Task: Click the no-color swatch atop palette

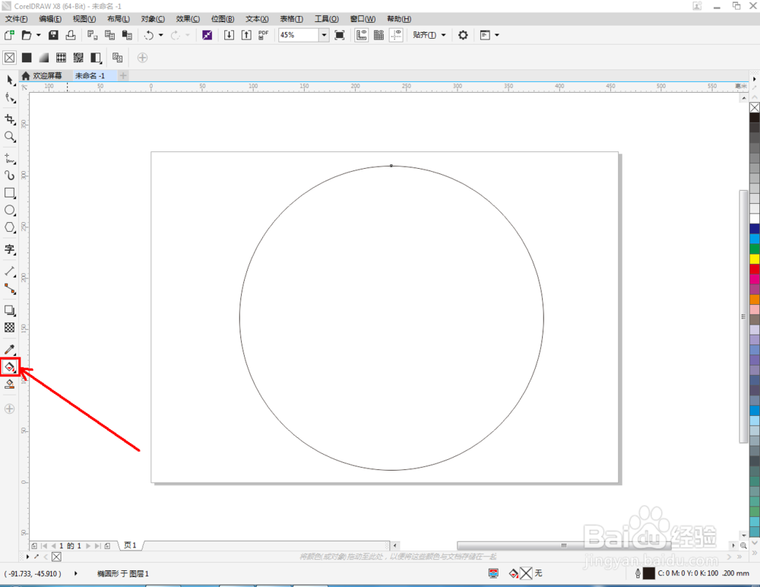Action: (x=755, y=107)
